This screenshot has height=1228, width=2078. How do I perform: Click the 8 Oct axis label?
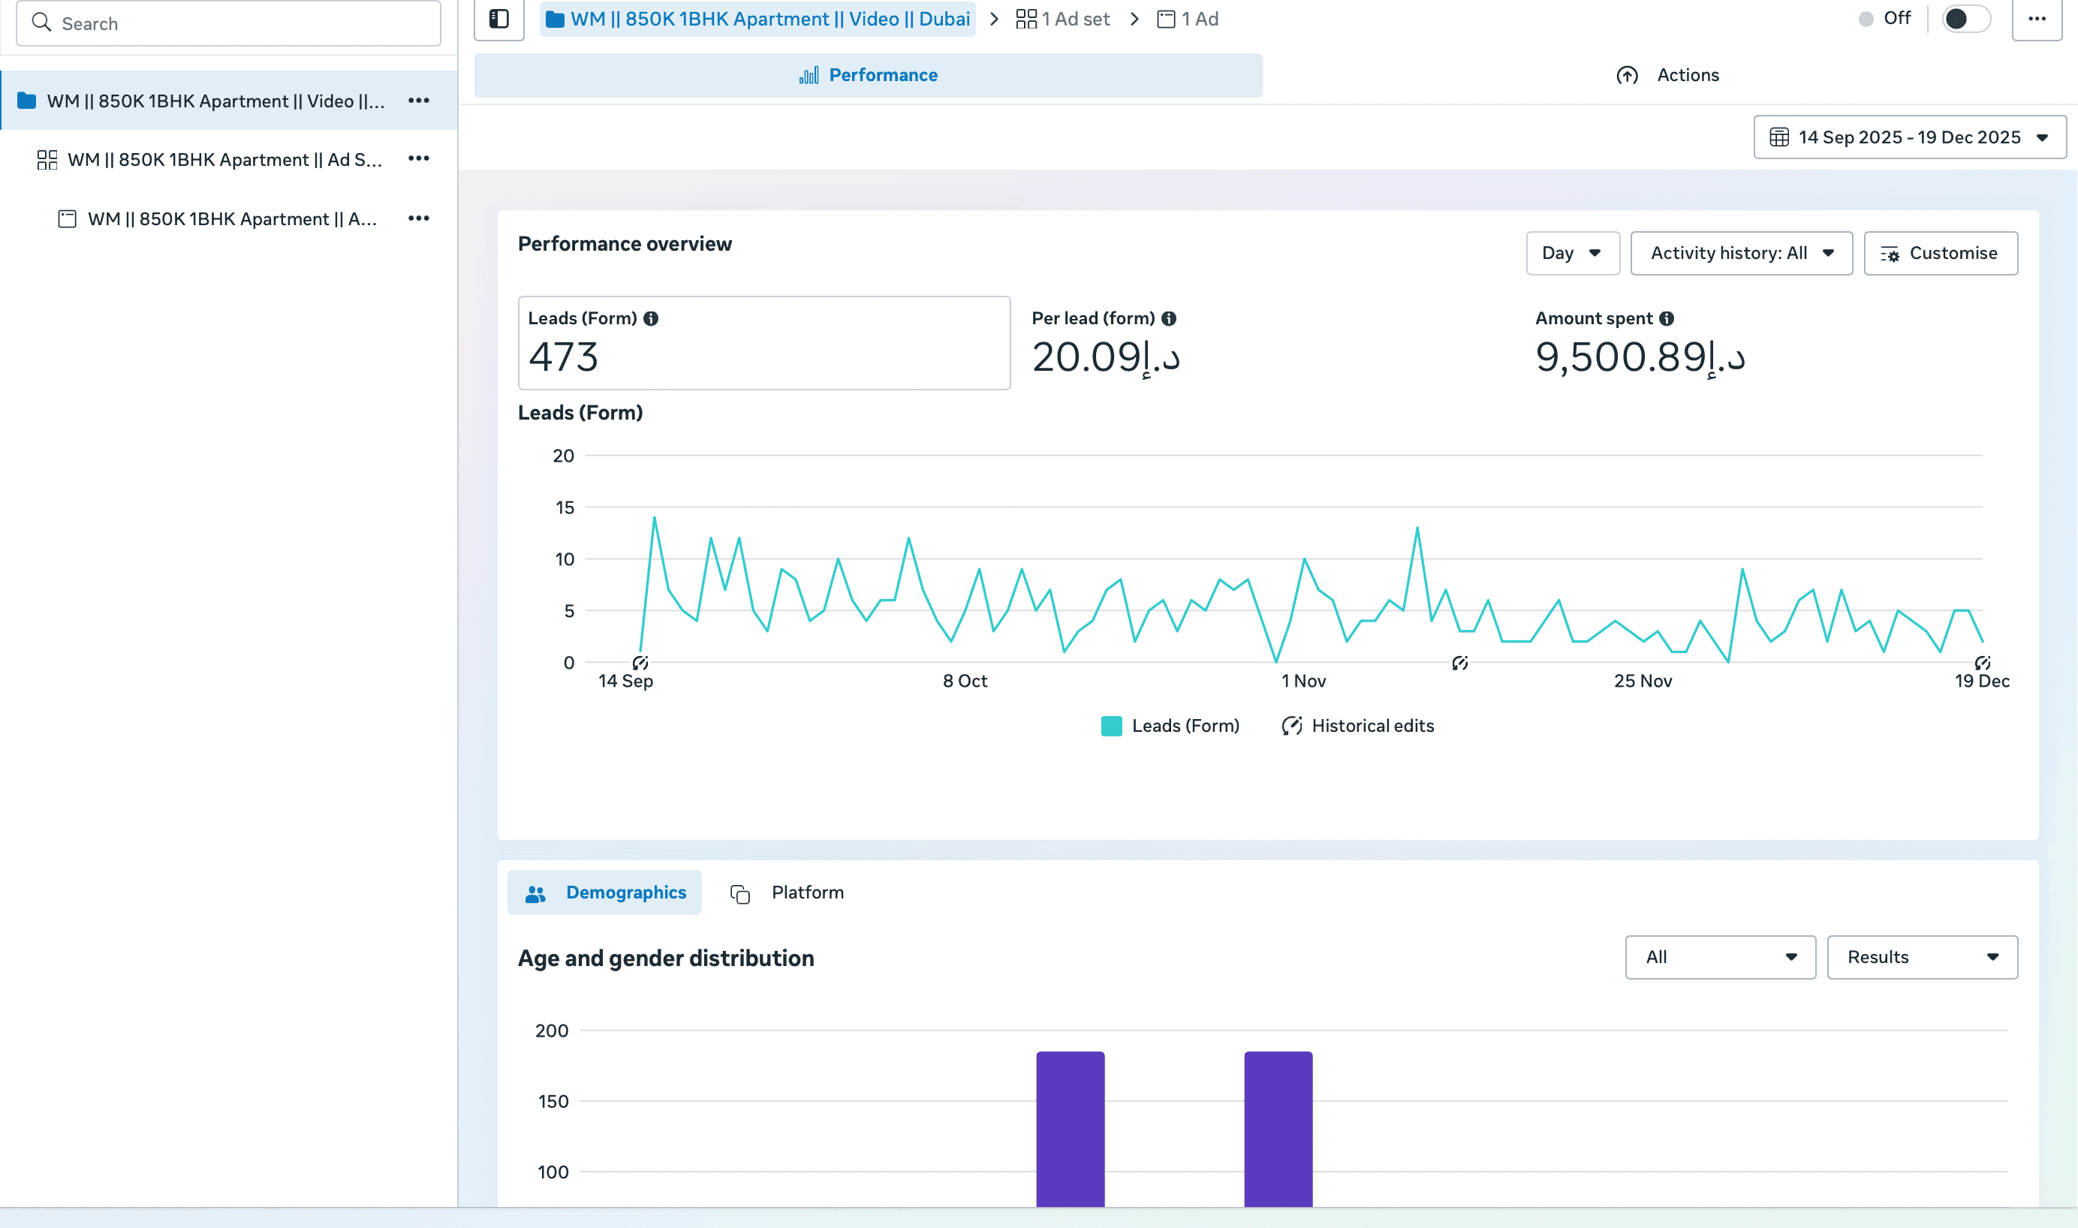coord(965,681)
